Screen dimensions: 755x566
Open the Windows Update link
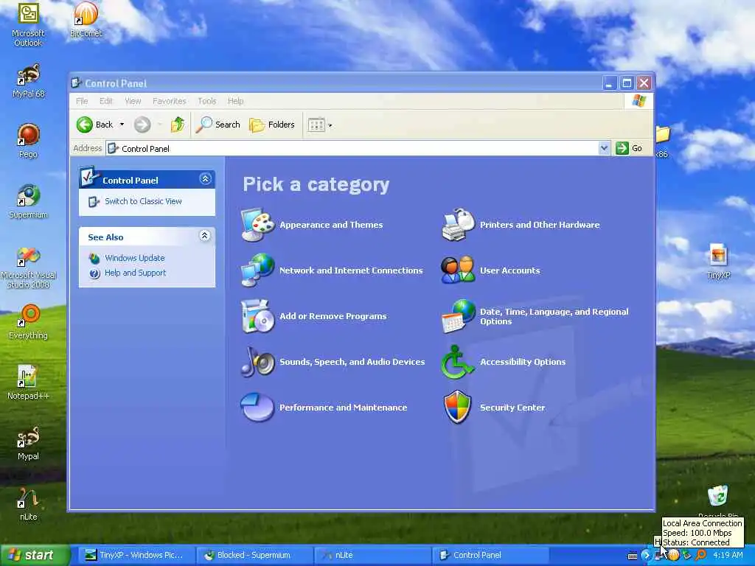coord(135,258)
